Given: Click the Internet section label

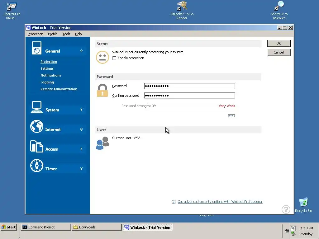Looking at the screenshot, I should click(x=53, y=129).
